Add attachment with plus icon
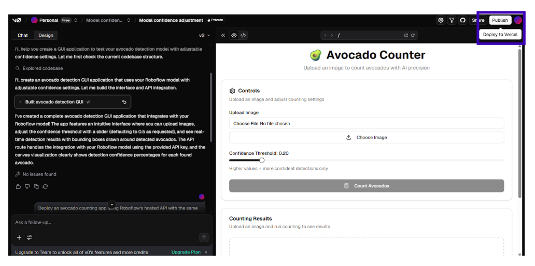Viewport: 535px width, 266px height. [x=19, y=238]
